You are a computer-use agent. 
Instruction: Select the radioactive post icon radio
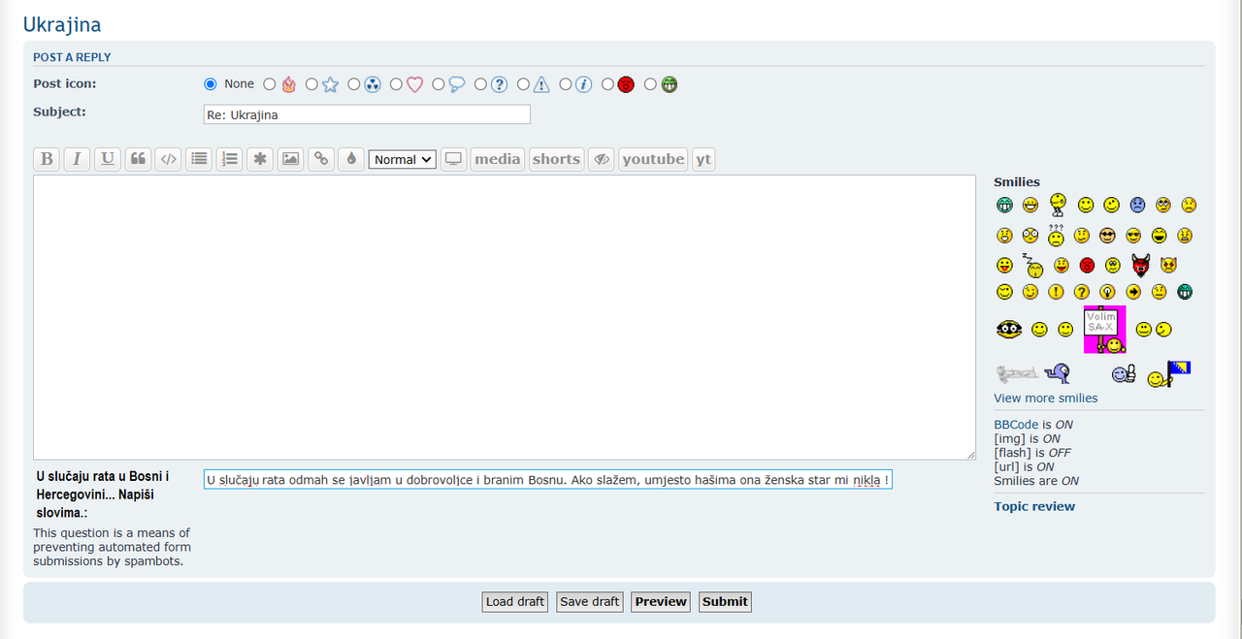(354, 84)
